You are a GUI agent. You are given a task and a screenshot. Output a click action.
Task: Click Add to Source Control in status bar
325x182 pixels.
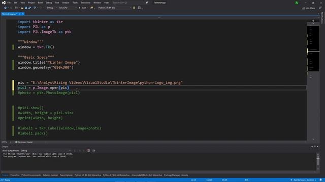pyautogui.click(x=304, y=180)
